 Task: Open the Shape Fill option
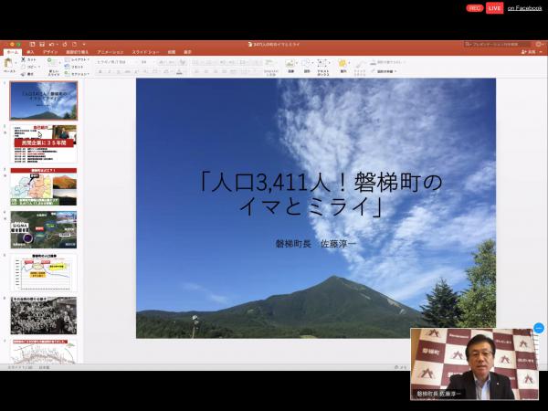coord(387,62)
